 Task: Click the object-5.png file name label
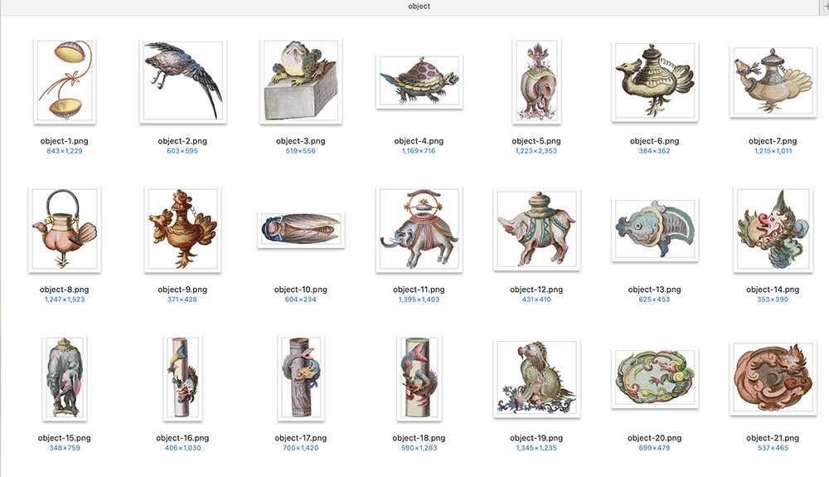[536, 141]
